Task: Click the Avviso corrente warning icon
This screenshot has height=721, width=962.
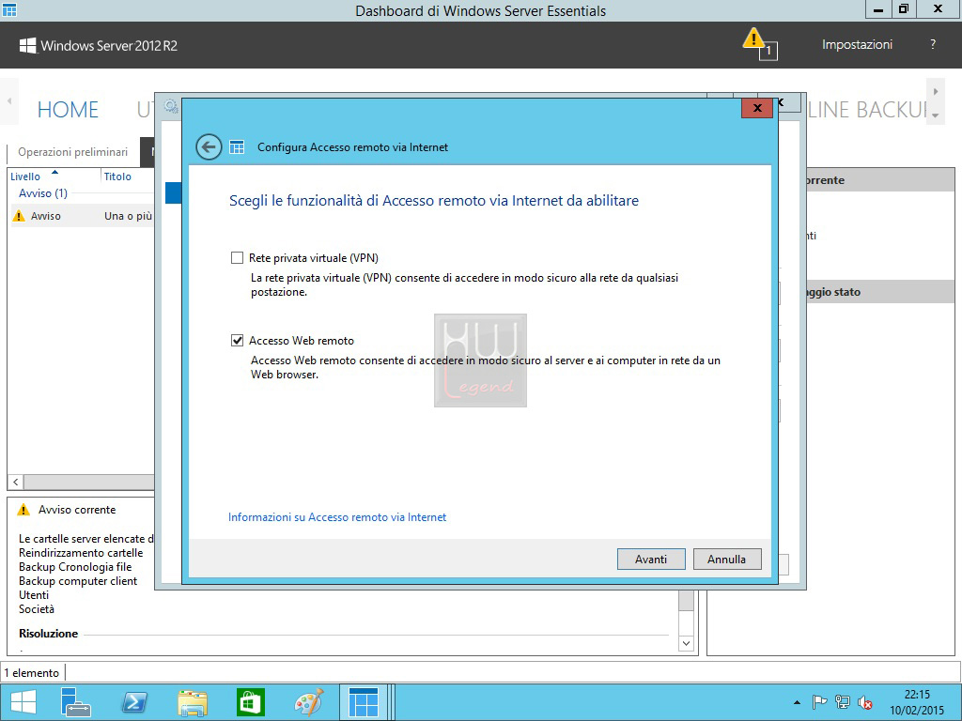Action: click(x=23, y=510)
